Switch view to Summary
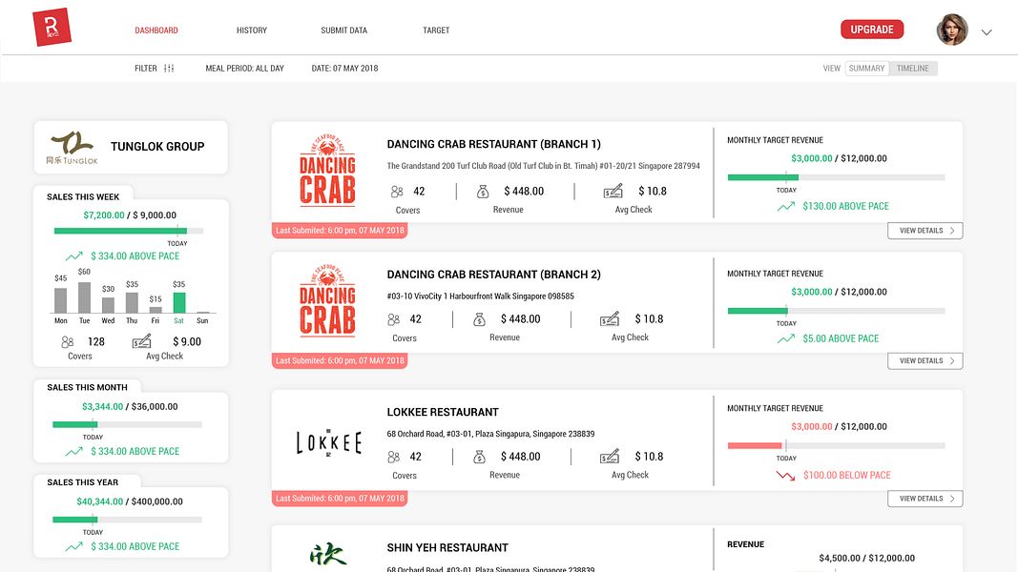 (x=866, y=68)
